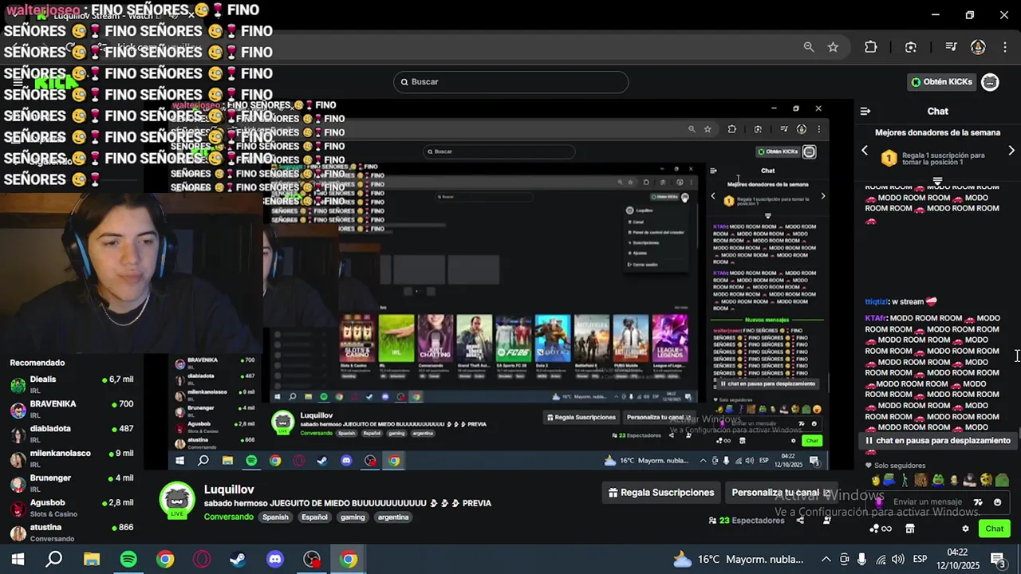The width and height of the screenshot is (1021, 574).
Task: Open recommended channel Brunenger
Action: tap(72, 483)
